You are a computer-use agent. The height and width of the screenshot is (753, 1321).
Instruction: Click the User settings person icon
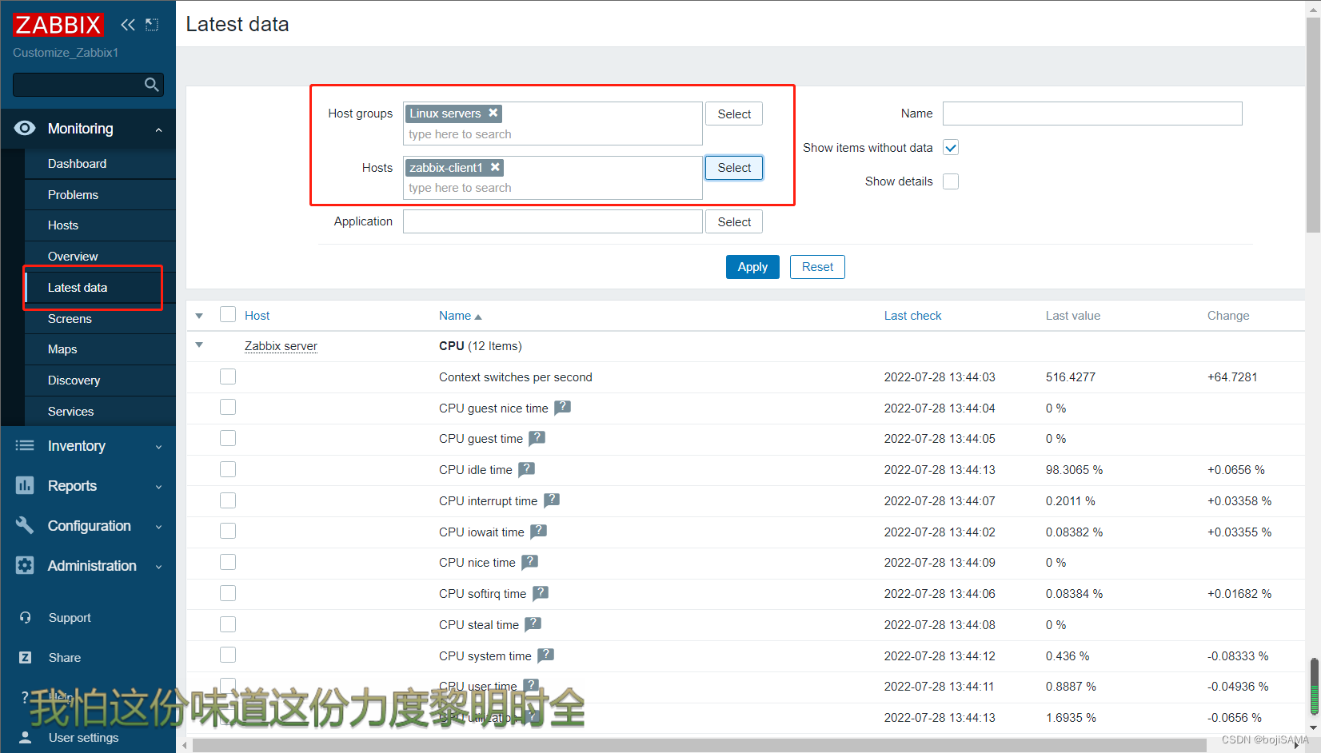[26, 737]
